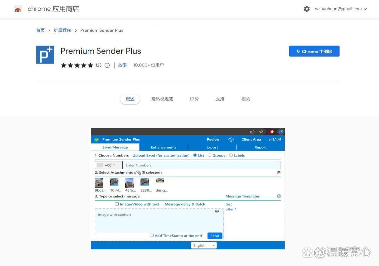The height and width of the screenshot is (266, 379).
Task: Click the 扩展程序 breadcrumb link
Action: 62,30
